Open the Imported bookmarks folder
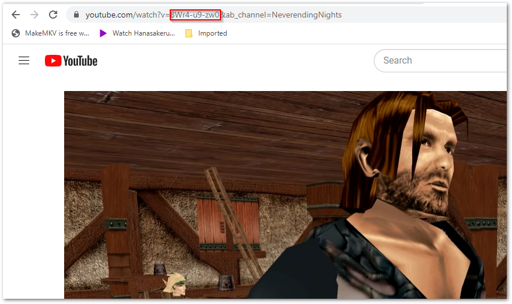The width and height of the screenshot is (512, 304). (206, 33)
